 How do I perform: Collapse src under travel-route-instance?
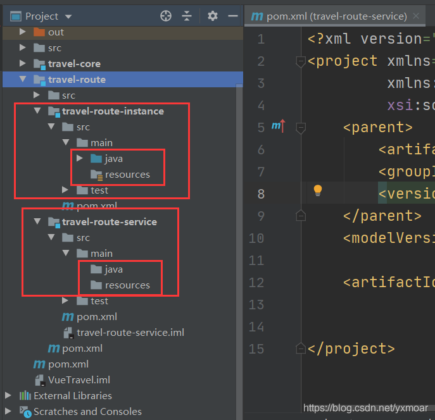[x=51, y=127]
